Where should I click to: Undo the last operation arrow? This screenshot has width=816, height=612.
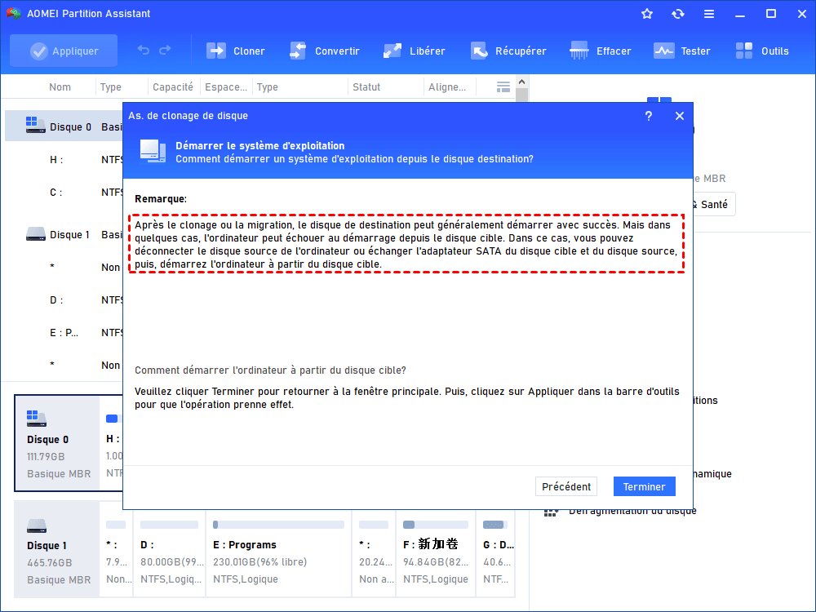pos(143,51)
